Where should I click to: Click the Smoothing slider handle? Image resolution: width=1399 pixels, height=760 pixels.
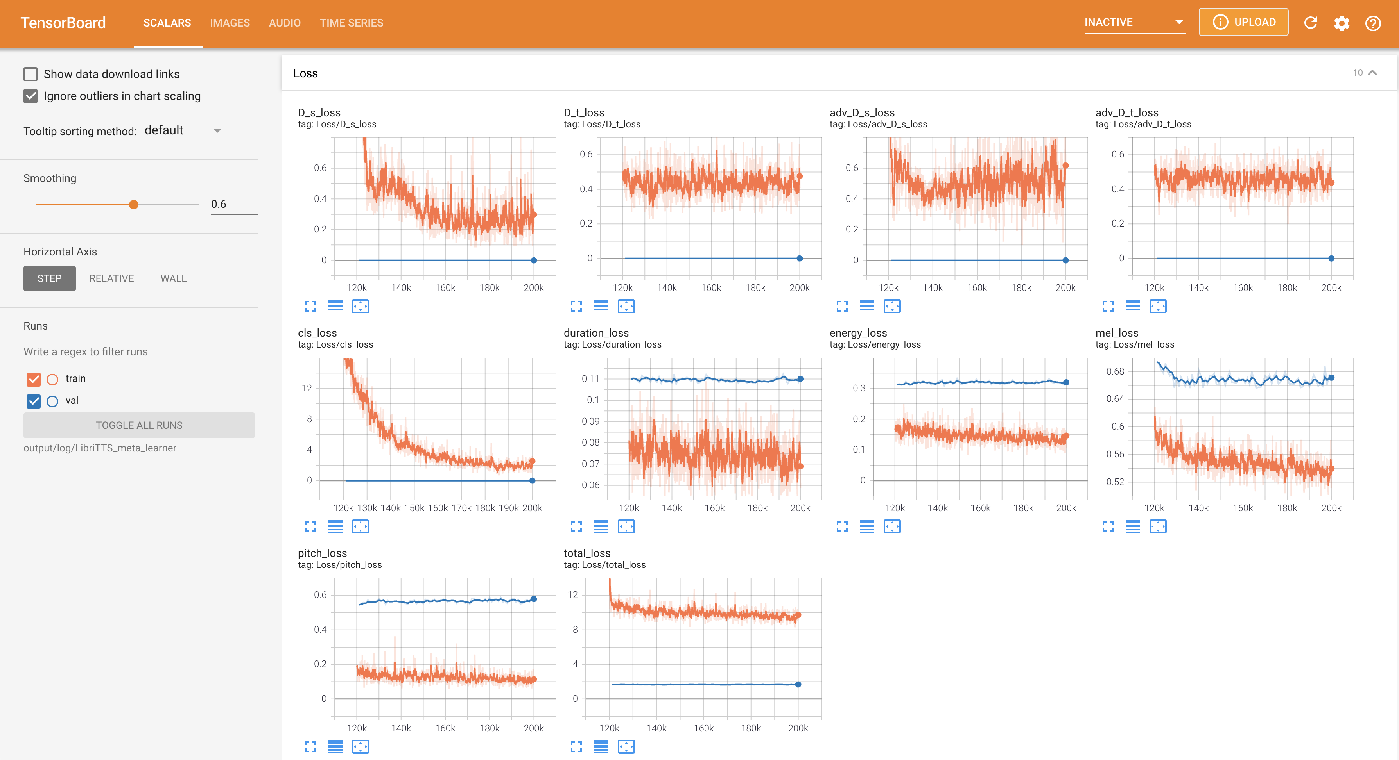[x=134, y=205]
